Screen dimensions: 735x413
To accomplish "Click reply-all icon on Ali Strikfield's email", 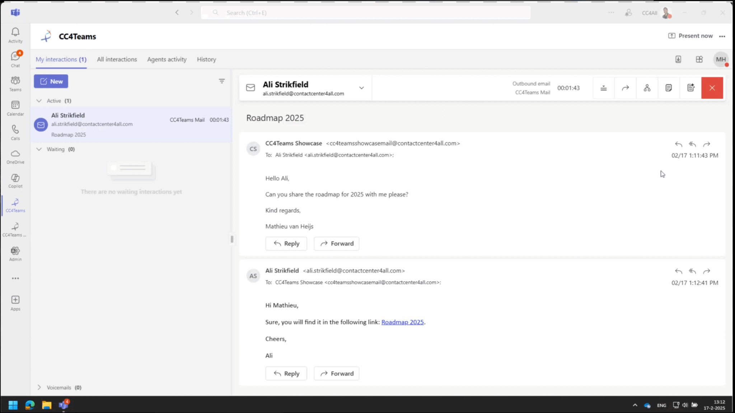I will (692, 271).
